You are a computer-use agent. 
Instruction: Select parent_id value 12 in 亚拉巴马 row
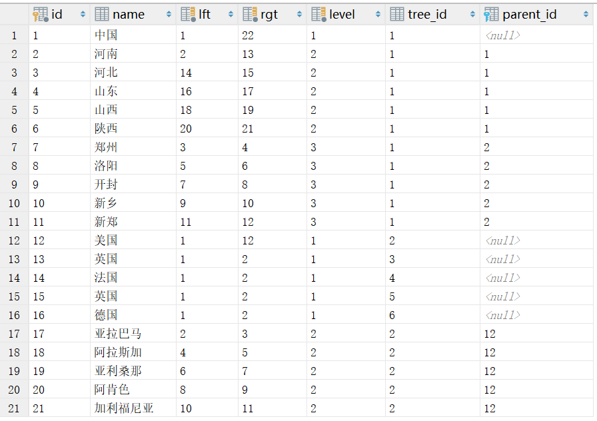536,334
